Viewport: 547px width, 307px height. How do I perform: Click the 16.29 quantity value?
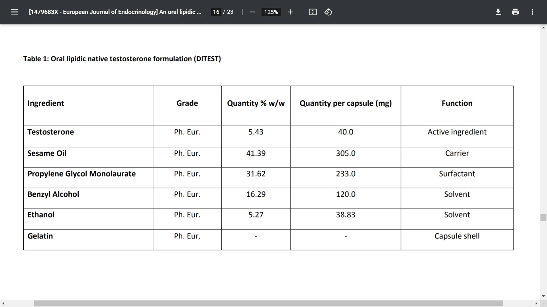[x=256, y=194]
